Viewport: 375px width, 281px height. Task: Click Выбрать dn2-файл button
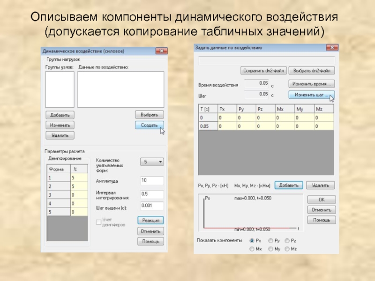tap(312, 71)
